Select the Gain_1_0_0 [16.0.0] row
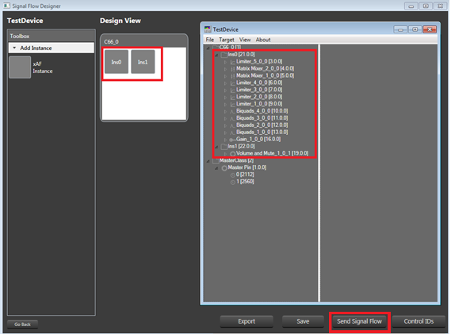This screenshot has width=451, height=334. tap(258, 139)
